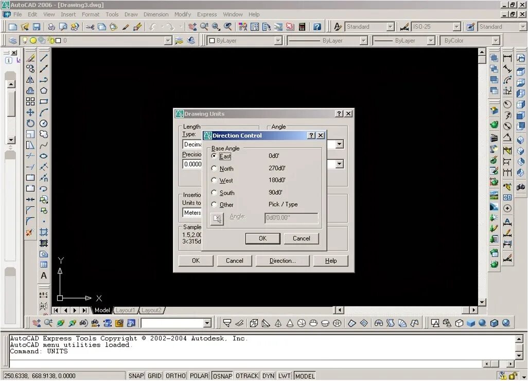Click the Text Style icon near Standard
The image size is (528, 381).
(338, 27)
